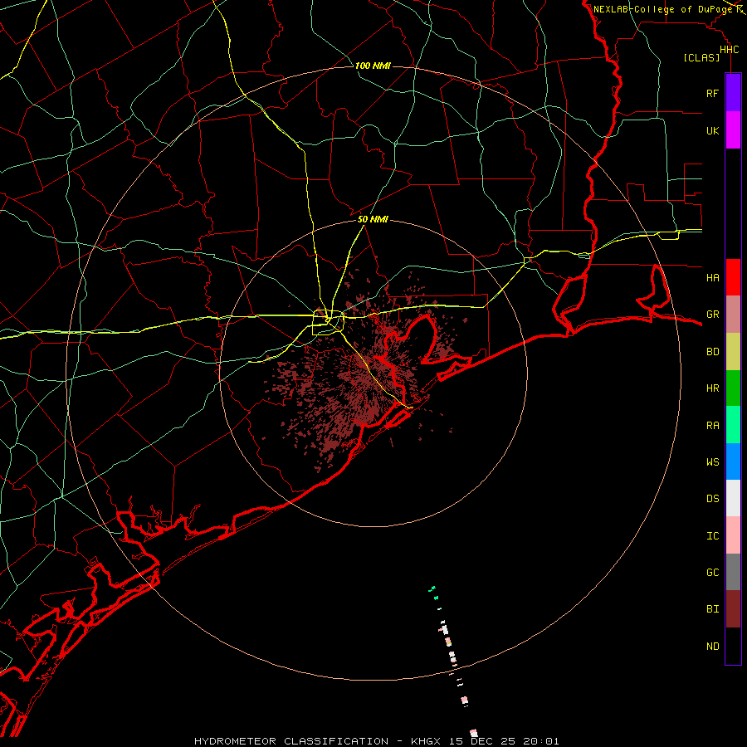Click the RF purple color swatch
747x747 pixels.
click(x=733, y=93)
